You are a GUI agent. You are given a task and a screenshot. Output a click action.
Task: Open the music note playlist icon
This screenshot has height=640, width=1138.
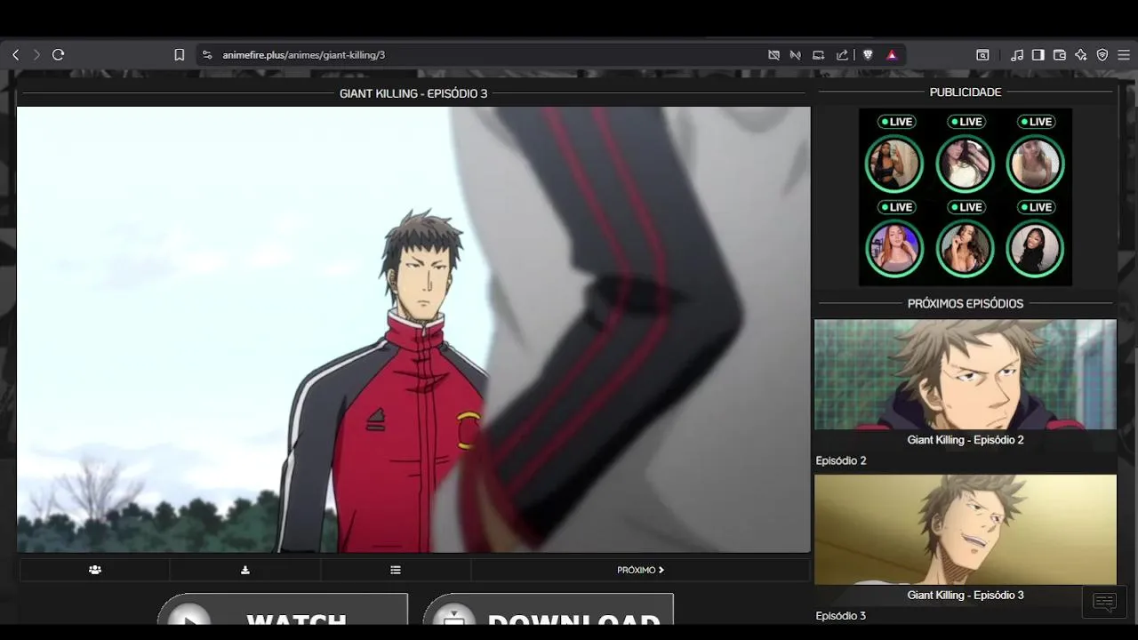click(x=1017, y=55)
